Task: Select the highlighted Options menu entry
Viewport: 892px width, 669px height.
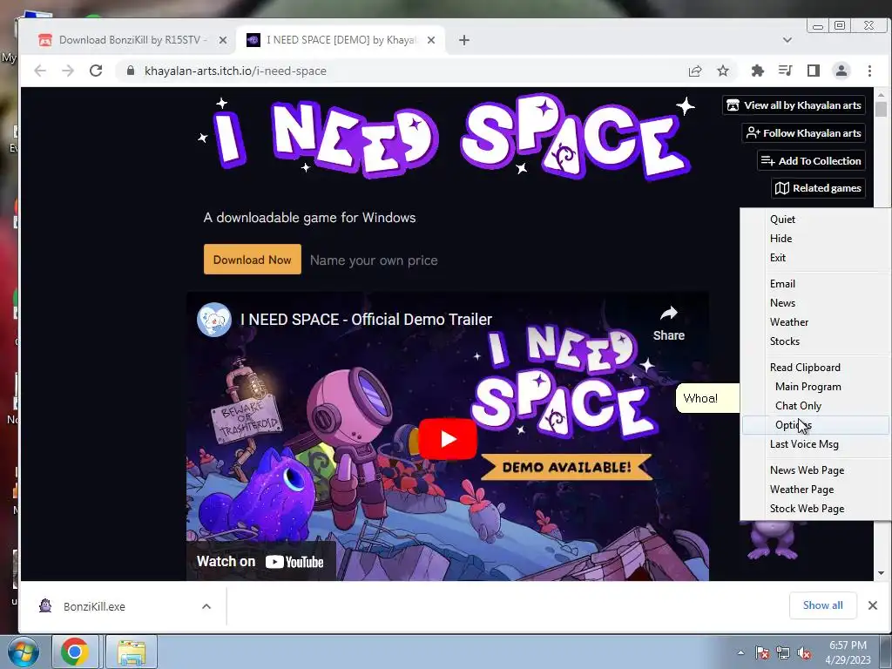Action: (814, 425)
